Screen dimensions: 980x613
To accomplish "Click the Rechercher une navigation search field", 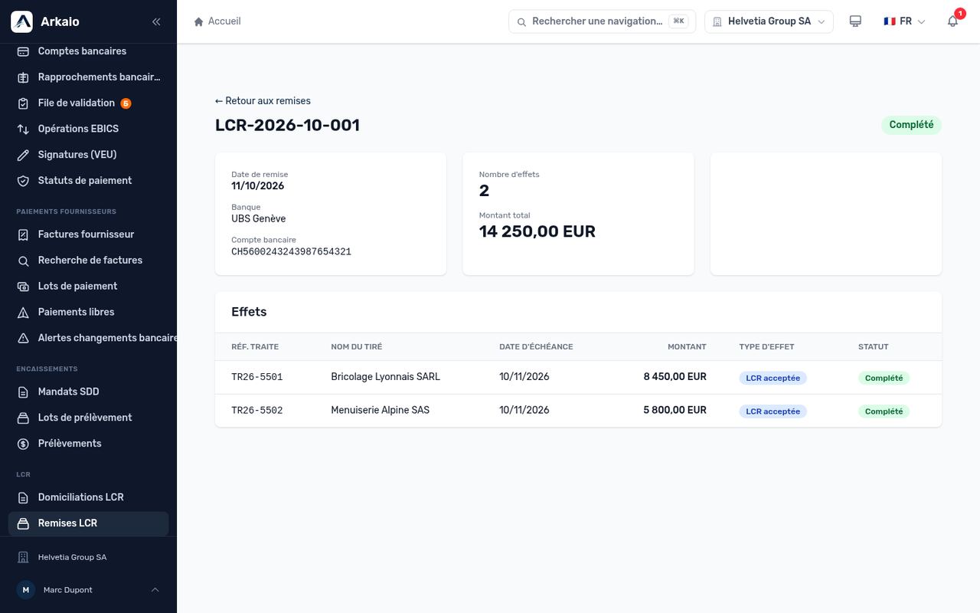I will pyautogui.click(x=602, y=21).
